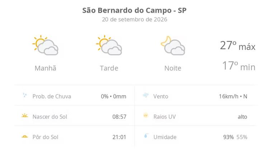
Task: Click the rain drops icon beside Prob. de Chuva
Action: point(25,95)
